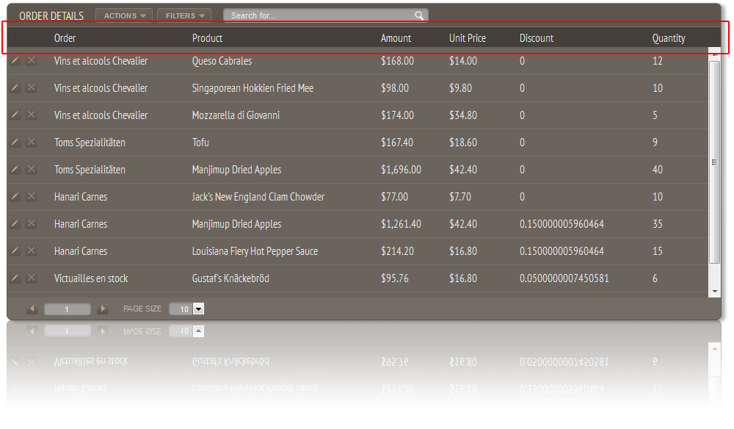
Task: Click the search magnifier icon
Action: click(419, 15)
